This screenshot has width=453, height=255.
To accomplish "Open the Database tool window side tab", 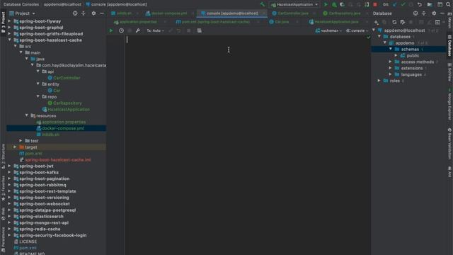I will coord(449,45).
